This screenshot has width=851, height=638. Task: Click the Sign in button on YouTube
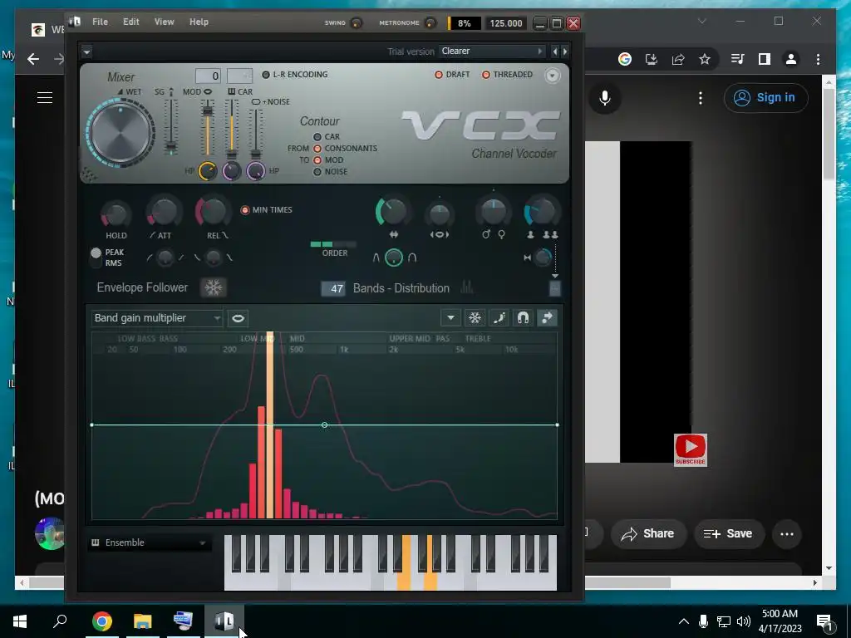[765, 98]
